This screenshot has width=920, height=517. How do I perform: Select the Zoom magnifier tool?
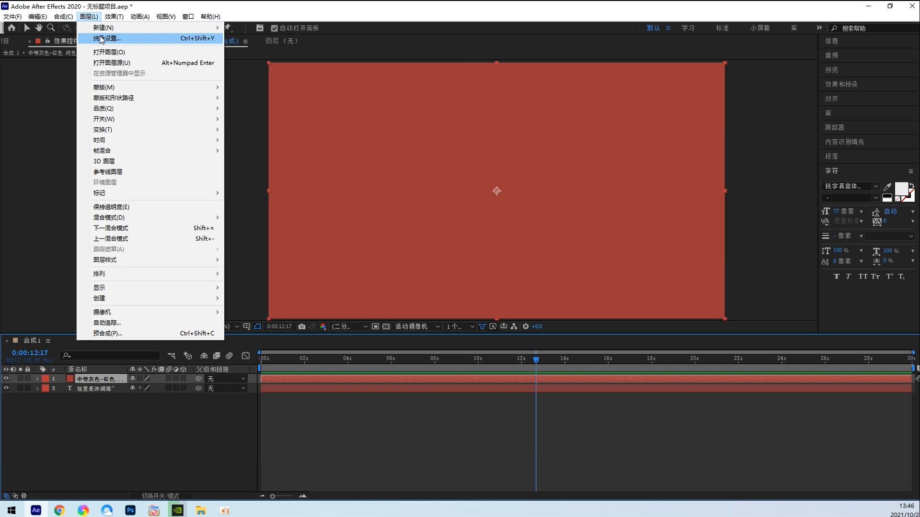(x=51, y=28)
